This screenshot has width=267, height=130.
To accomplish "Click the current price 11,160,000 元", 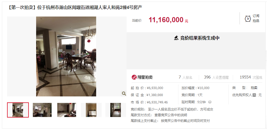I will (168, 20).
